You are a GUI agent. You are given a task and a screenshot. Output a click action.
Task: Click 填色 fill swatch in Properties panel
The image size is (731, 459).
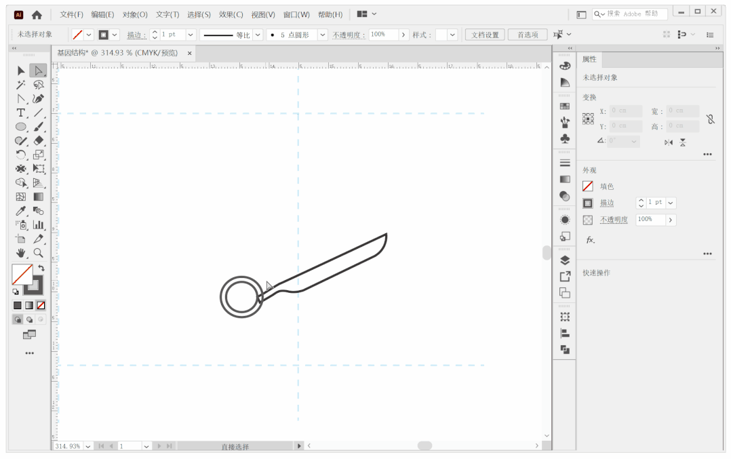coord(588,186)
